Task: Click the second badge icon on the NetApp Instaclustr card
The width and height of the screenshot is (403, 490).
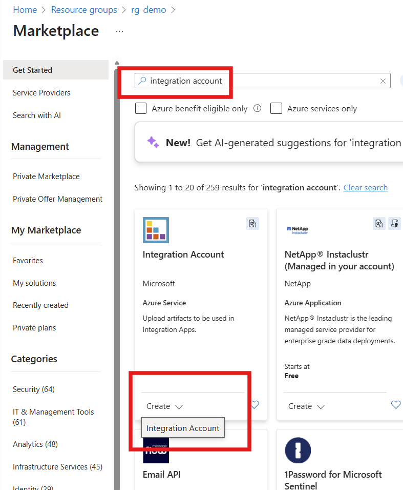Action: 394,223
